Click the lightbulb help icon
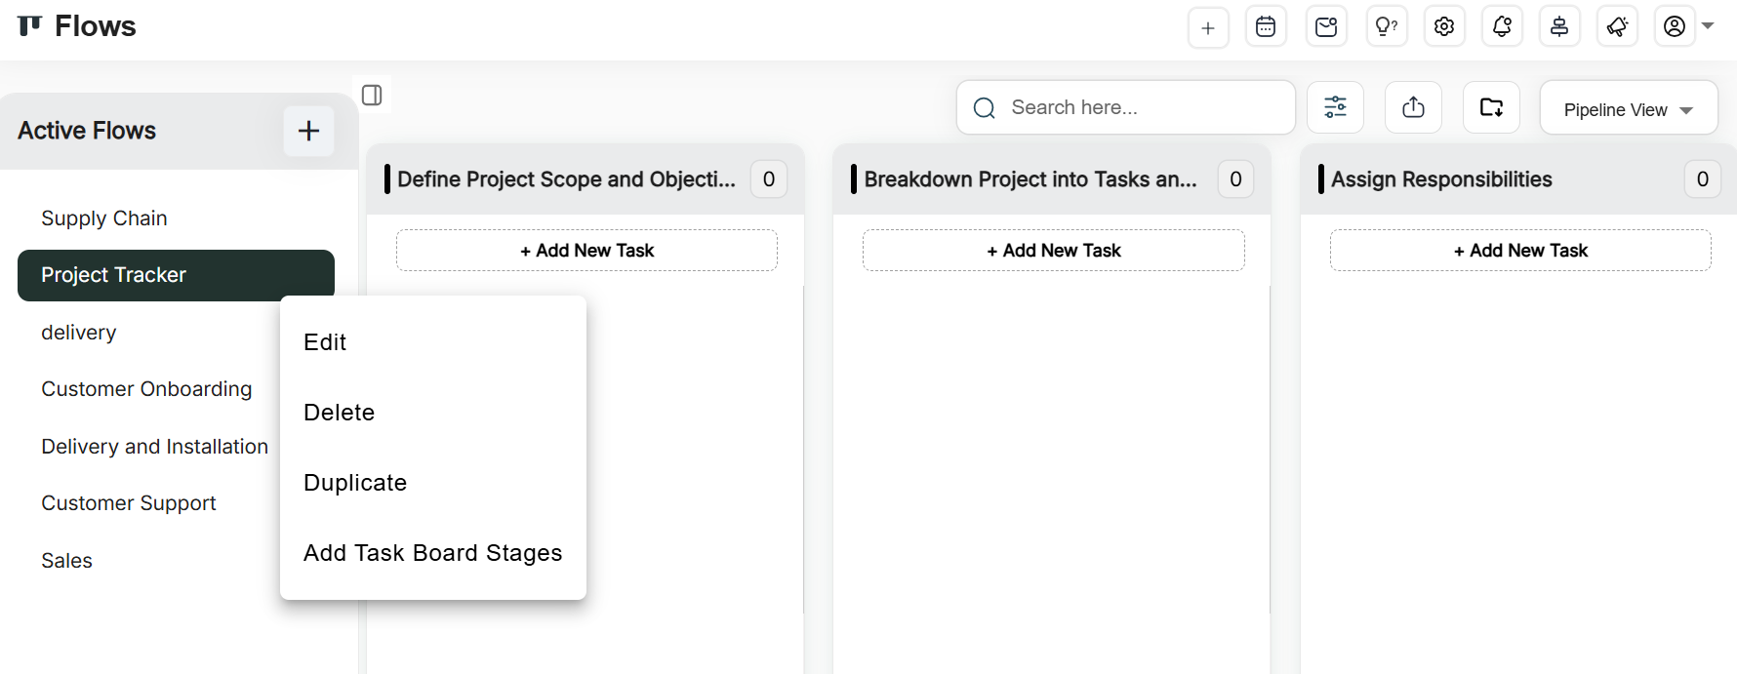 1386,27
